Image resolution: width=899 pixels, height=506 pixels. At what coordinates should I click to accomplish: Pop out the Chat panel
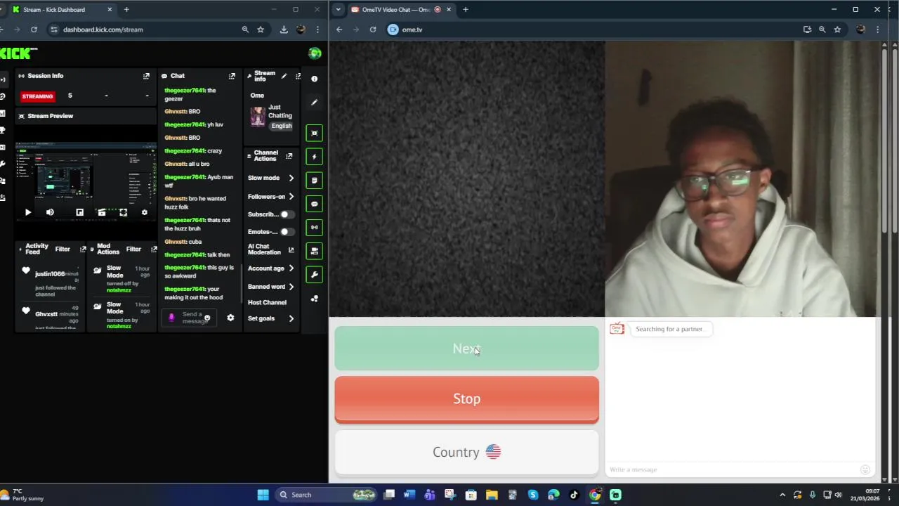pos(232,76)
